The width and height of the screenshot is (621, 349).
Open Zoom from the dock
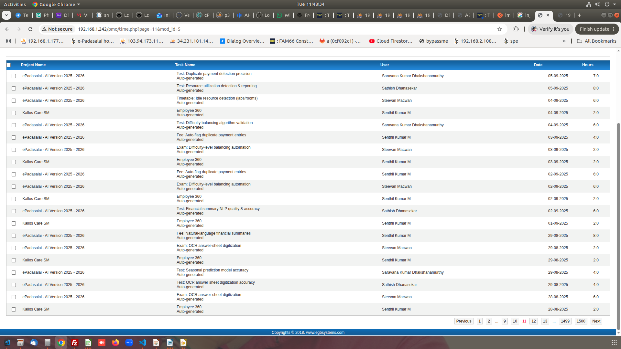pos(129,343)
